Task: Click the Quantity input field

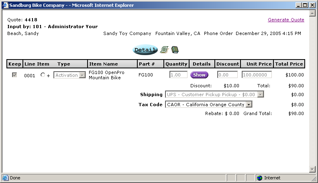Action: 178,75
